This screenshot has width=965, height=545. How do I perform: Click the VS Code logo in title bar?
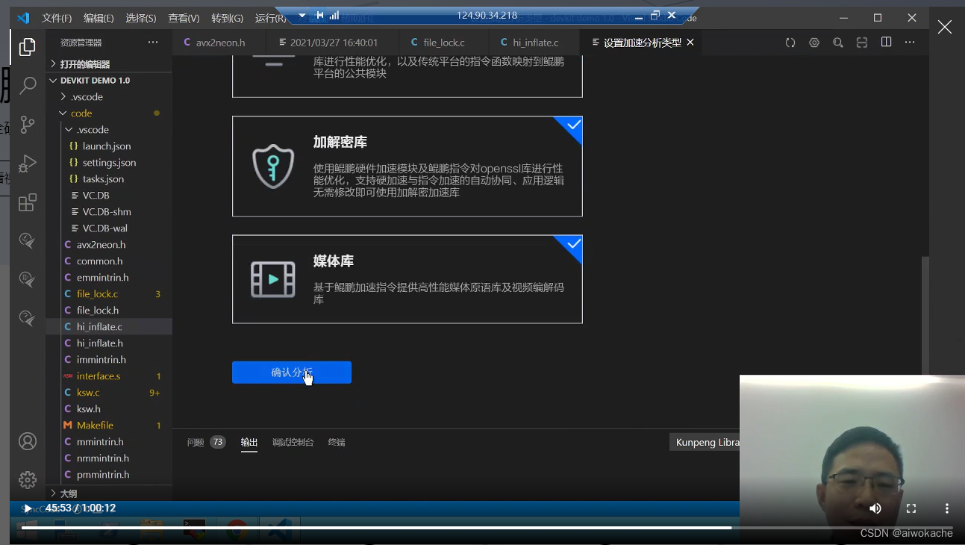pos(23,18)
